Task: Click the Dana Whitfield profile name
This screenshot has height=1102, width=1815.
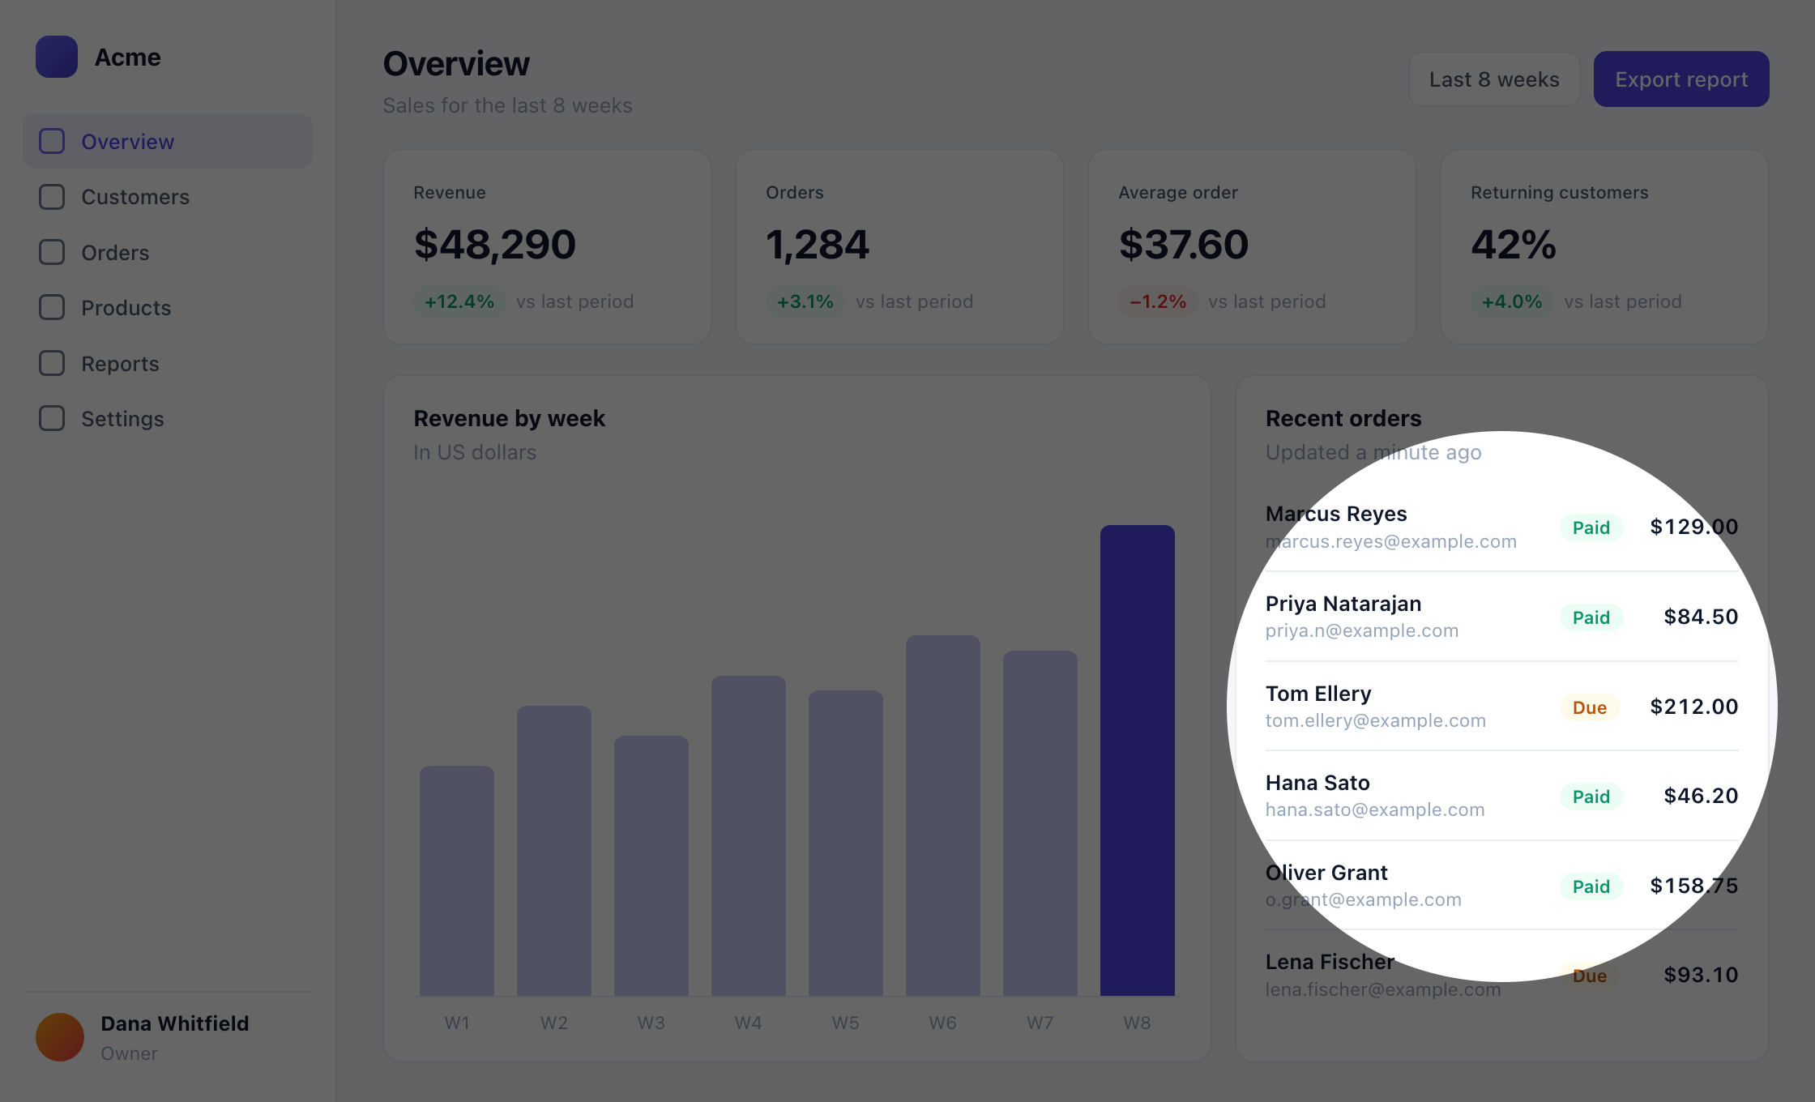Action: (x=175, y=1023)
